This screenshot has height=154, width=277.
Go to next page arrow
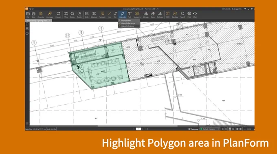pyautogui.click(x=147, y=129)
